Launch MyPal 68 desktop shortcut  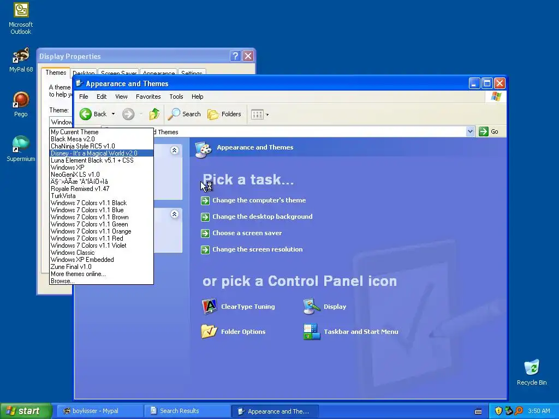21,60
